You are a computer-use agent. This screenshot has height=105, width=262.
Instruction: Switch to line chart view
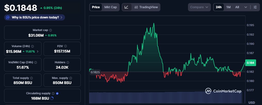coord(126,7)
